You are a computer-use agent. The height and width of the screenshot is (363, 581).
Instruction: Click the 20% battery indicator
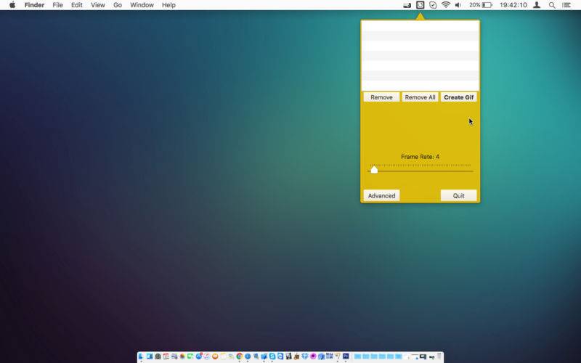(481, 5)
